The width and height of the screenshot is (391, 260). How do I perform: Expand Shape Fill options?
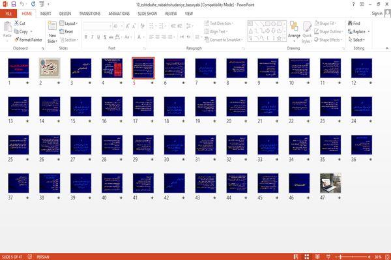(325, 23)
